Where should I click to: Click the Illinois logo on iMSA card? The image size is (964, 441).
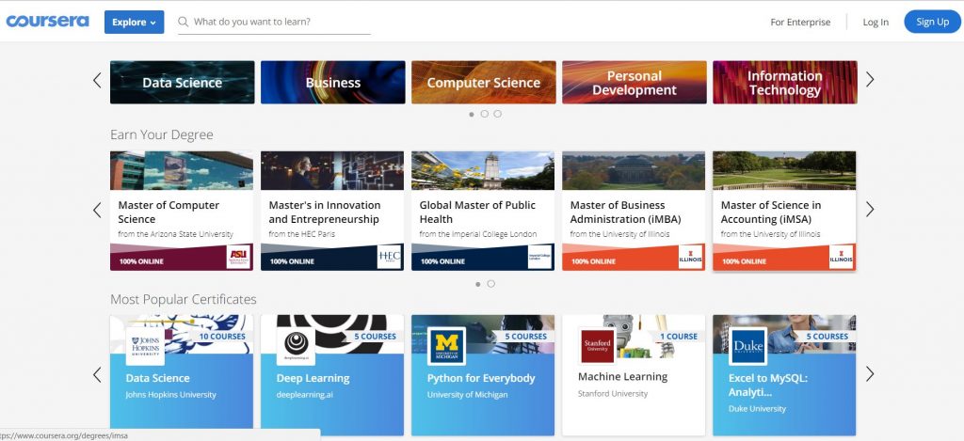tap(841, 257)
